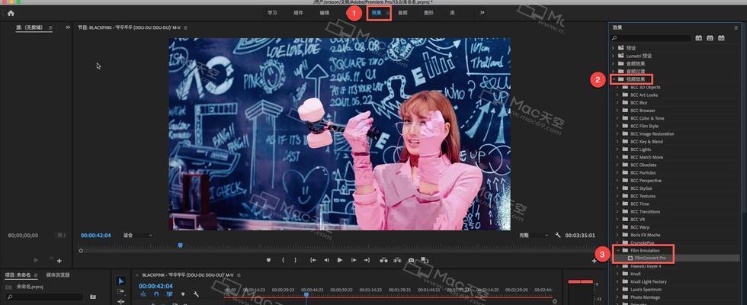The height and width of the screenshot is (305, 747).
Task: Filter effects by YUV Effects icon
Action: pos(721,37)
